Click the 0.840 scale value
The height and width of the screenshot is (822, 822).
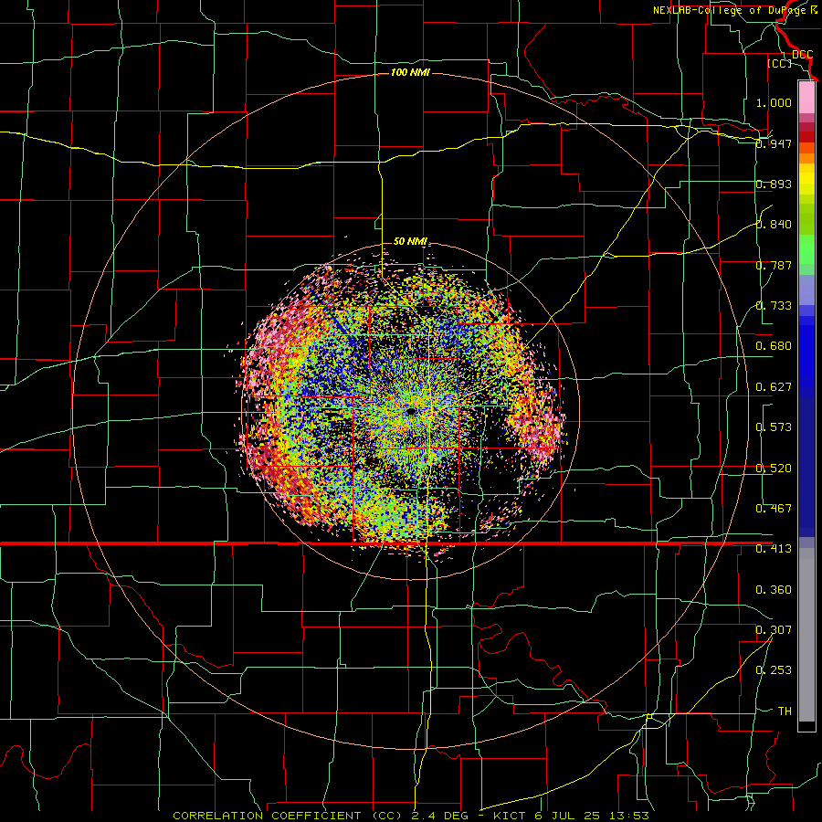pyautogui.click(x=774, y=225)
